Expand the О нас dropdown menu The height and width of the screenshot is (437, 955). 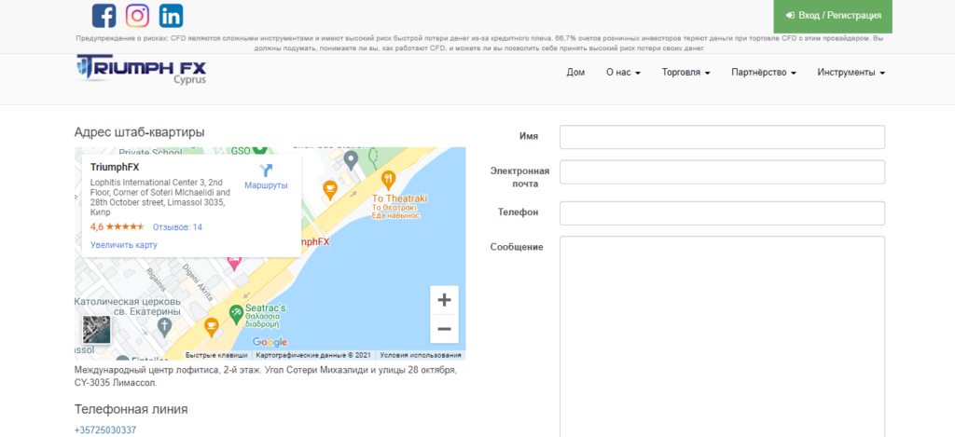pos(623,73)
